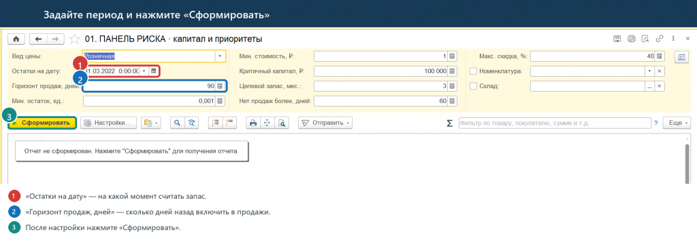This screenshot has height=251, width=697.
Task: Click the Нет продаж более value field
Action: tap(380, 101)
